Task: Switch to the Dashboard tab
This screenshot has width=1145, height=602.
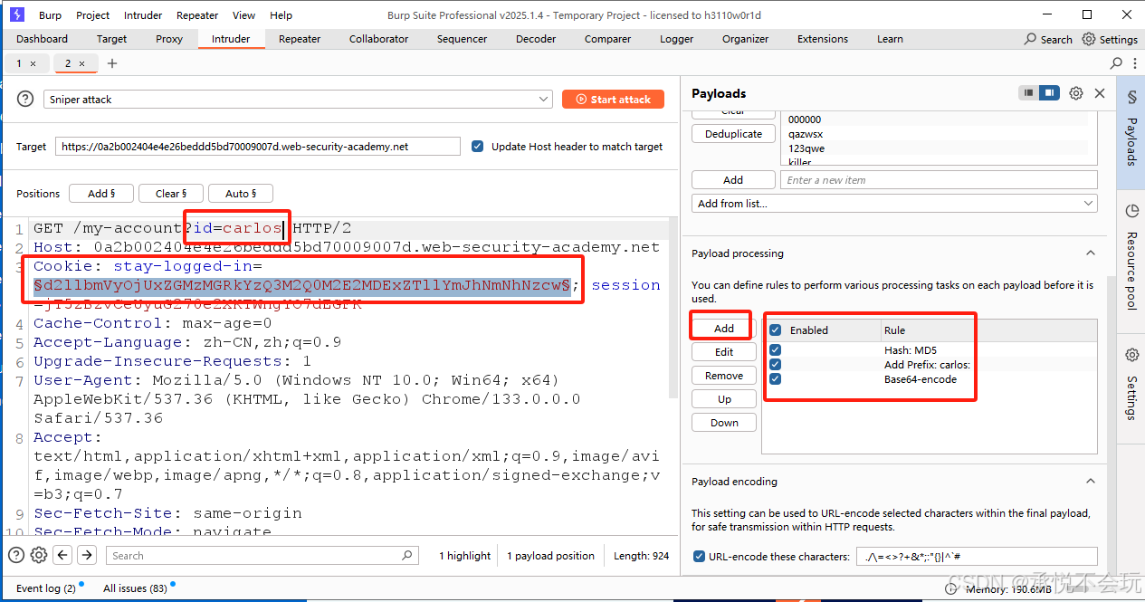Action: pyautogui.click(x=42, y=39)
